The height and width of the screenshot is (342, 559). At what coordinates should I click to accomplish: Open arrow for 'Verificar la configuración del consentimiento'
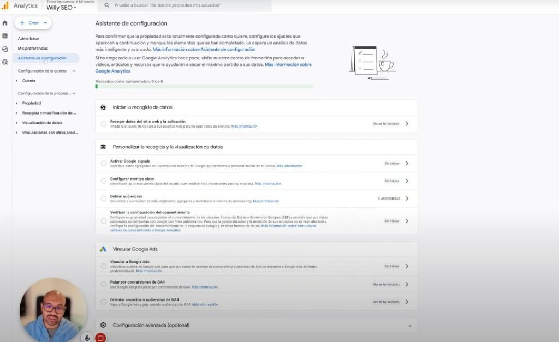tap(407, 221)
